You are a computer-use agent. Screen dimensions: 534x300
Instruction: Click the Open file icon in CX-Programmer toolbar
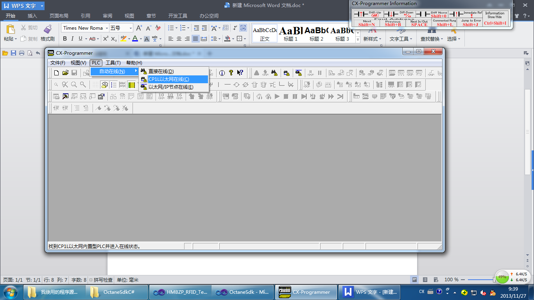(65, 73)
